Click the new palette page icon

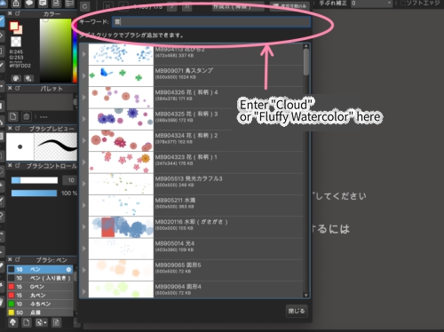coord(12,116)
